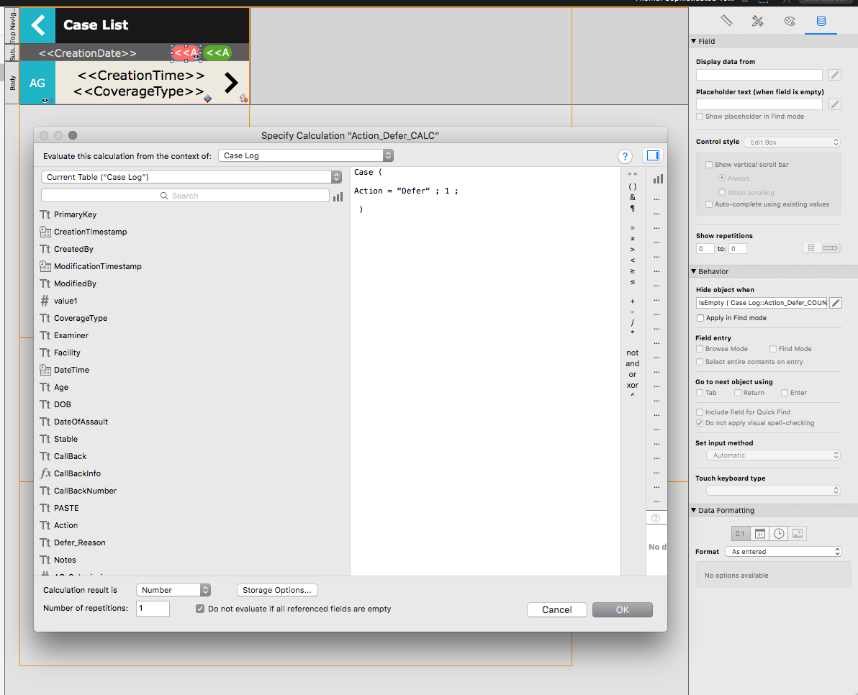Toggle Do not apply visual spell-checking
The image size is (858, 695).
coord(700,423)
